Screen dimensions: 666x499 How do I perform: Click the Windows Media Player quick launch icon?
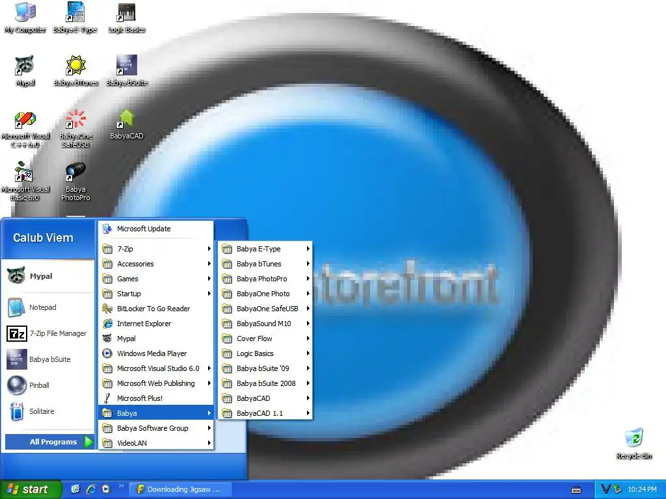[106, 489]
